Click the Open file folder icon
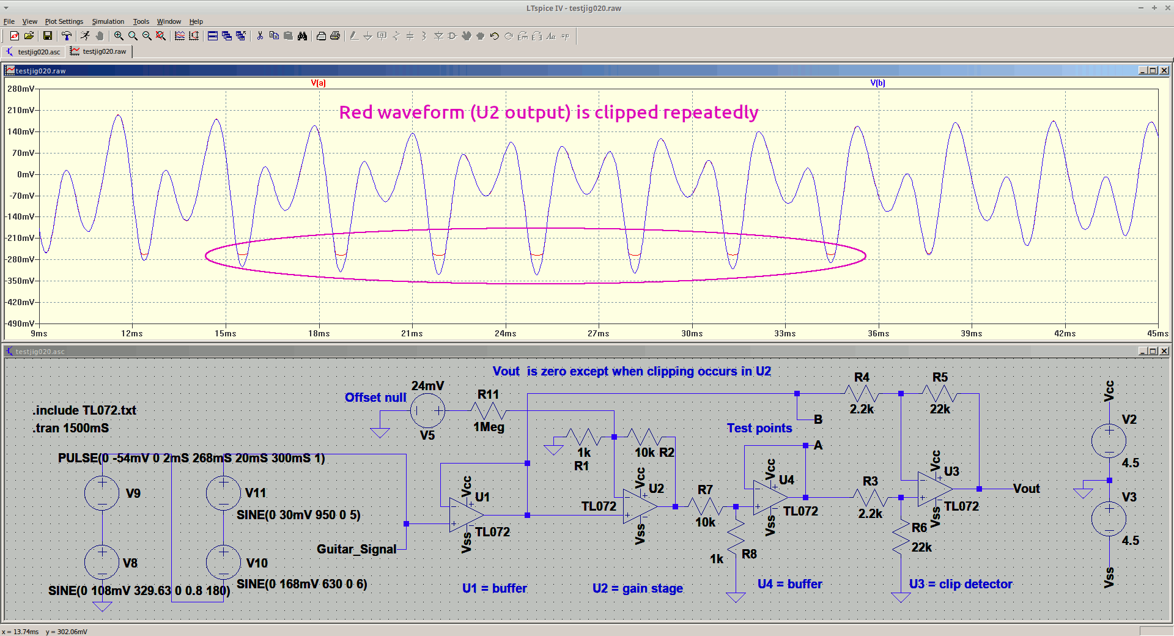1174x636 pixels. pyautogui.click(x=29, y=36)
